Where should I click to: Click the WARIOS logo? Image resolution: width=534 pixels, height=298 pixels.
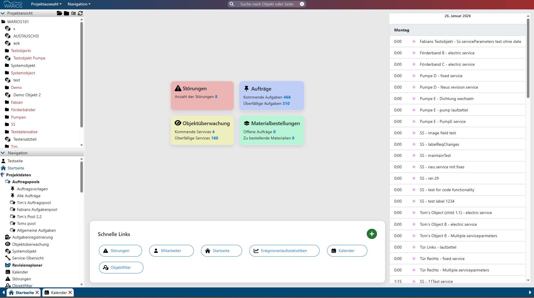(x=13, y=4)
